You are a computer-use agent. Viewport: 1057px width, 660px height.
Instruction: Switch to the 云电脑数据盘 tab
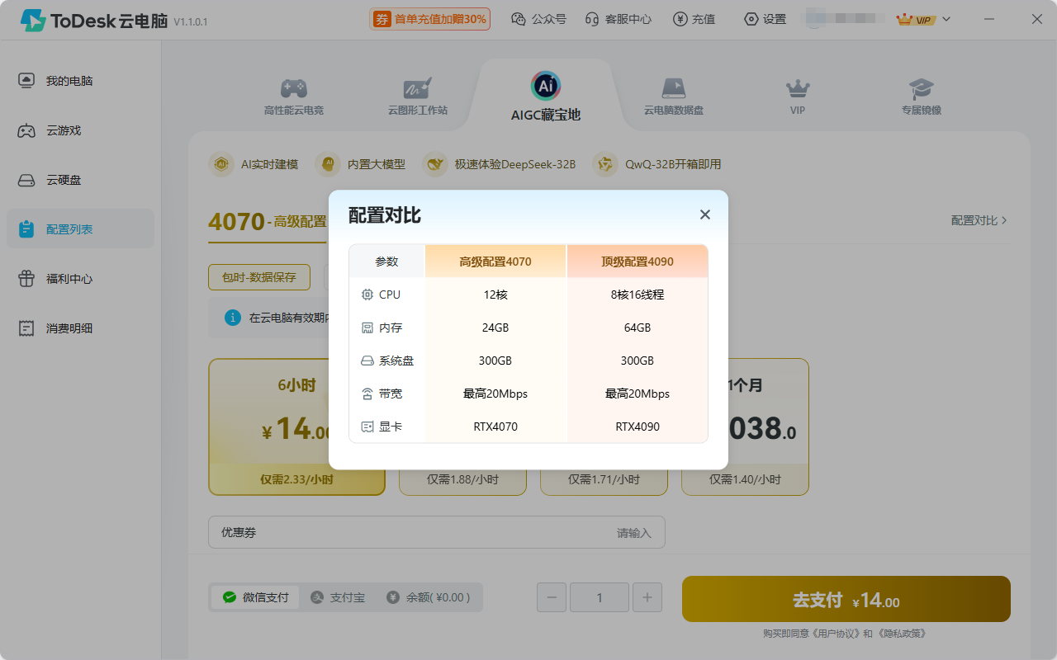point(674,97)
